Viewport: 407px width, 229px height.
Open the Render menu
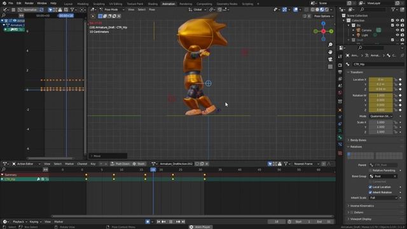tap(29, 3)
